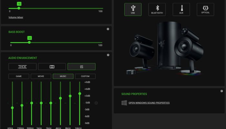Enable THX audio enhancement
The height and width of the screenshot is (129, 226).
23,67
